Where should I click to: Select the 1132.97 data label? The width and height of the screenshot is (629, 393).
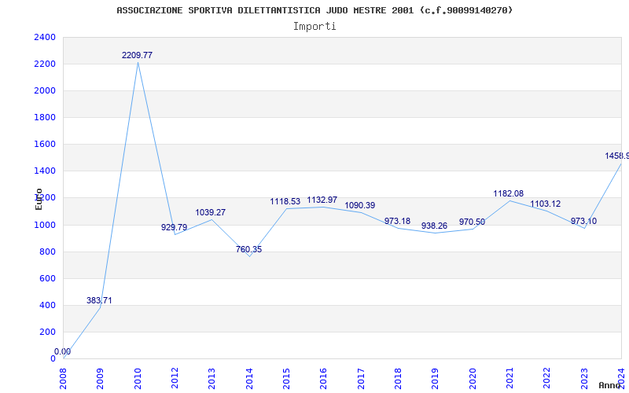[322, 200]
